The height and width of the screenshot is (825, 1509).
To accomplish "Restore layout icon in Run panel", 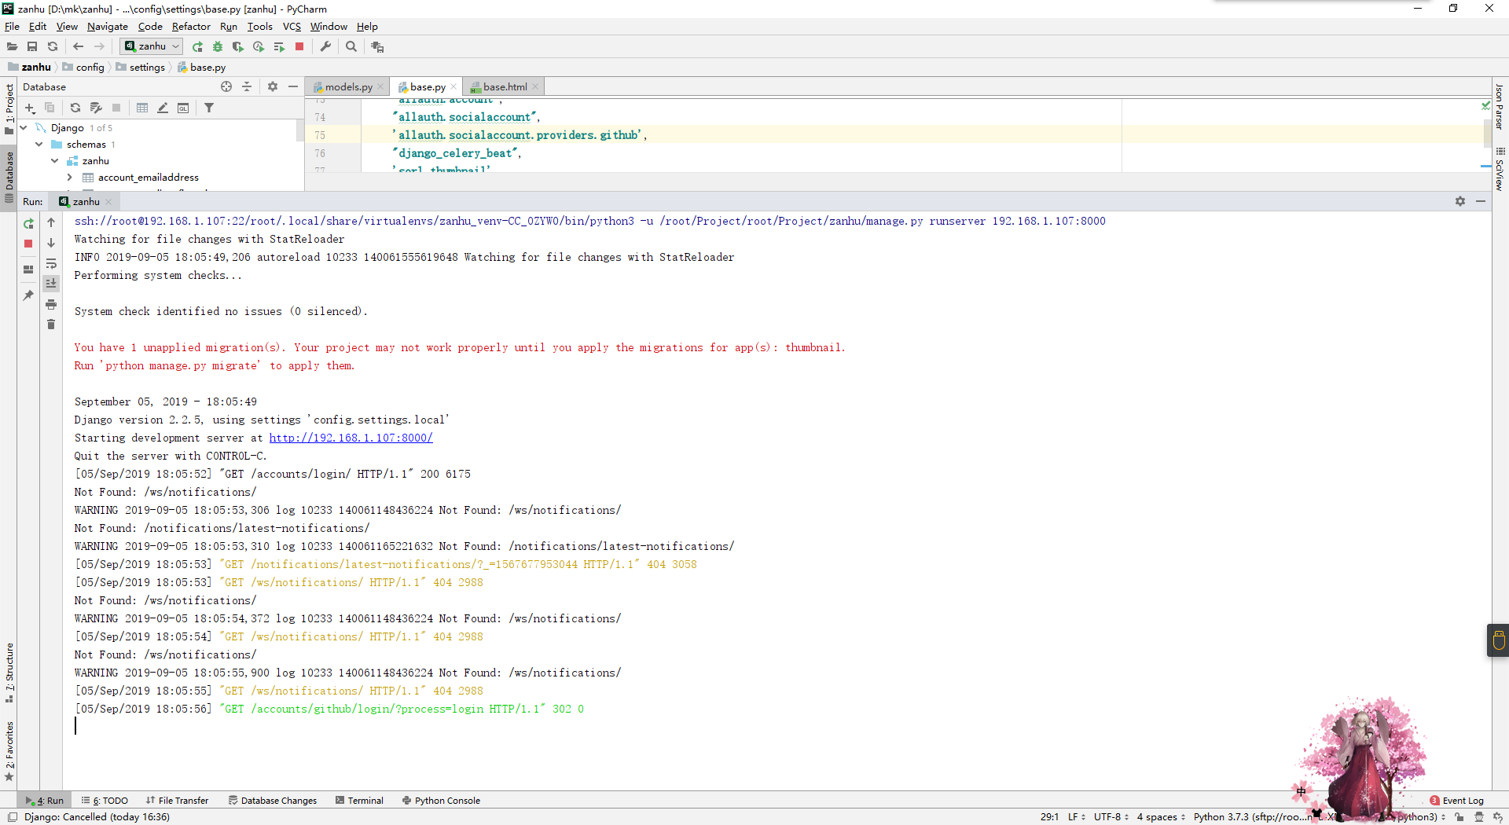I will (x=28, y=269).
